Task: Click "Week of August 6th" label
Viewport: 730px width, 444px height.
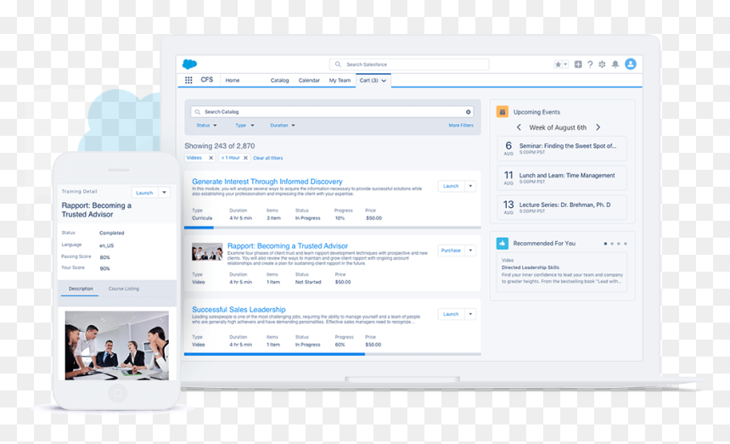Action: (x=558, y=127)
